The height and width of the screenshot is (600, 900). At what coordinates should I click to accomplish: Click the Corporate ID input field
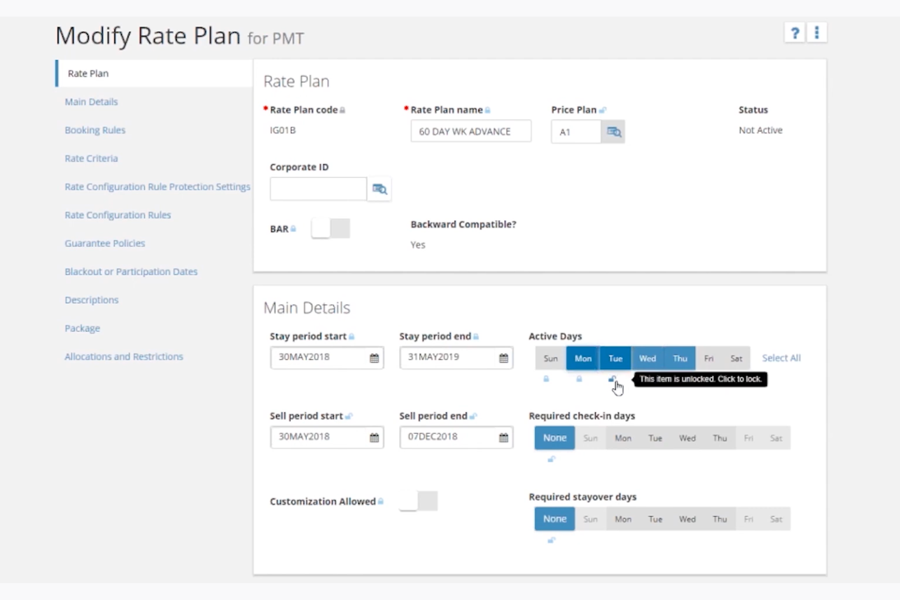click(318, 189)
